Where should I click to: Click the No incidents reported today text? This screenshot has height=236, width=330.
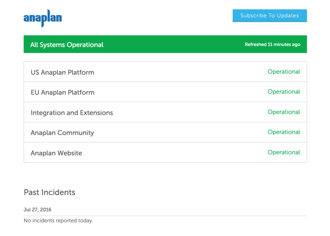(x=58, y=221)
